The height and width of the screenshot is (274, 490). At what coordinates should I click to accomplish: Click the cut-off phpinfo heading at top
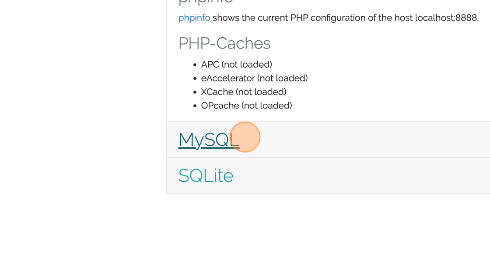(x=206, y=2)
